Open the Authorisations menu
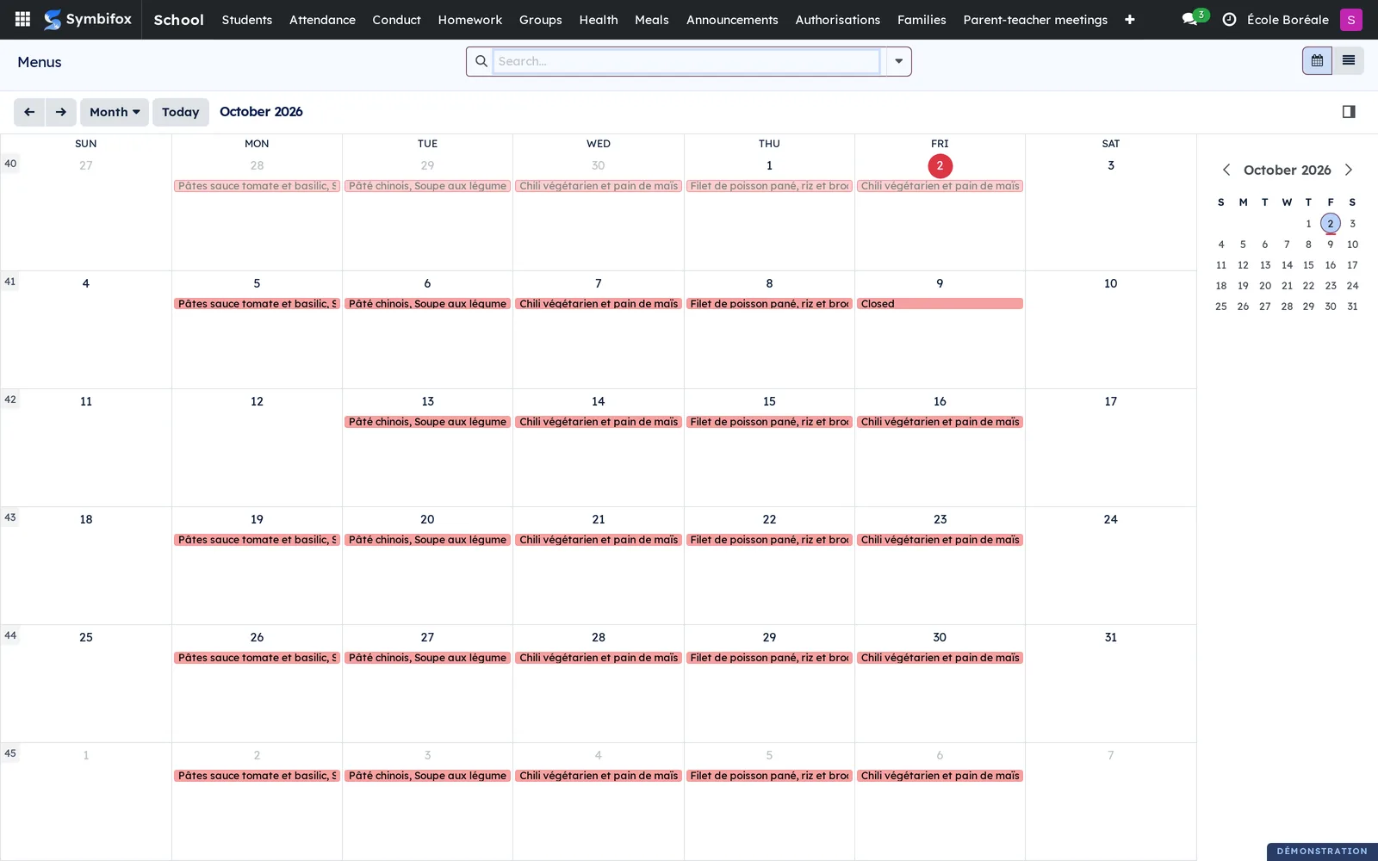 pyautogui.click(x=837, y=19)
